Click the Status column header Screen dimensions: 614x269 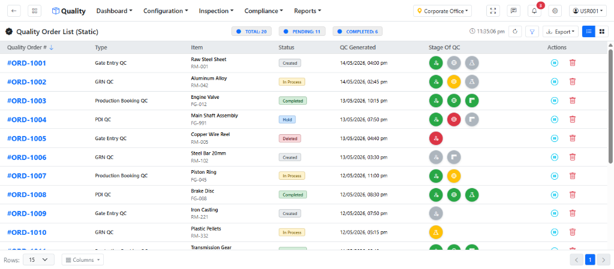(x=286, y=47)
